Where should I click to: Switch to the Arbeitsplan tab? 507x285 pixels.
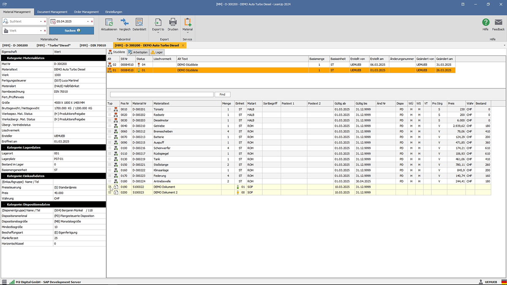tap(138, 52)
